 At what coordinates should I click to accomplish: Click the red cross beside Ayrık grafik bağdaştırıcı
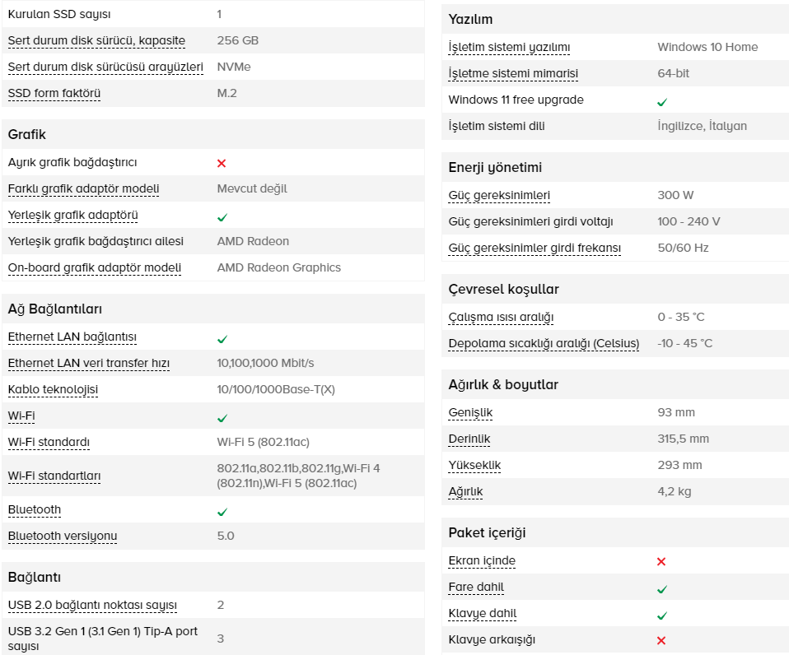[x=222, y=163]
